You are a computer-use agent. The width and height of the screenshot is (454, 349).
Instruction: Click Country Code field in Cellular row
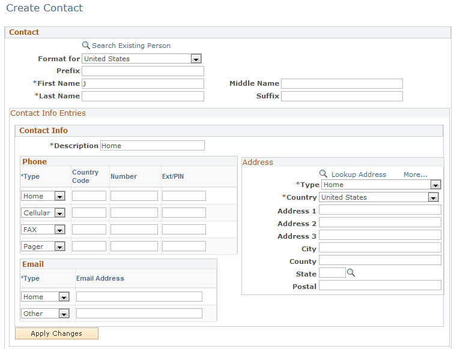(89, 212)
